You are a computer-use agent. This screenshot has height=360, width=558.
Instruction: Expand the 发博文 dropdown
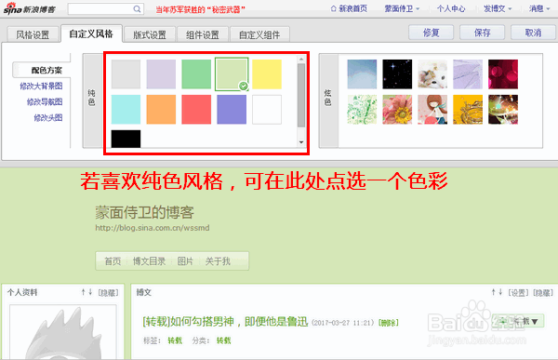coord(498,8)
